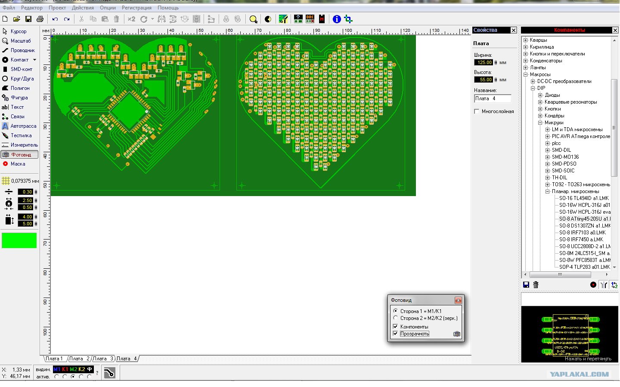
Task: Open the Опции menu
Action: pyautogui.click(x=108, y=8)
